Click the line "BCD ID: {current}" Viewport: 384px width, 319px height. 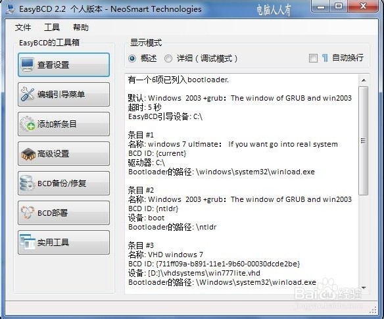(x=157, y=153)
